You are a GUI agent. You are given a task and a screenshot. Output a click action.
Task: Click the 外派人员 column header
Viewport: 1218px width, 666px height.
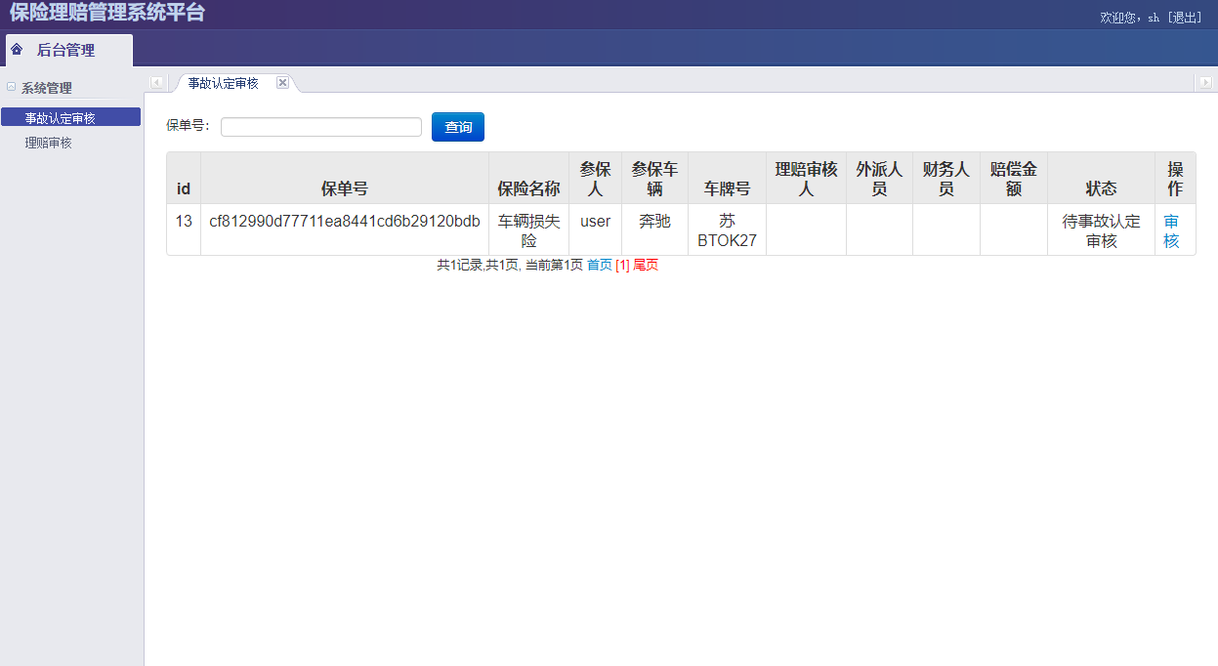879,178
